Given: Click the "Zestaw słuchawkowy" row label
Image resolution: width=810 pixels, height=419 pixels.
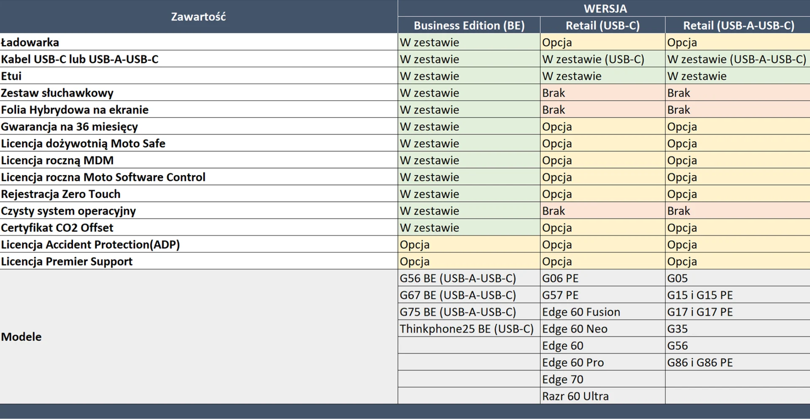Looking at the screenshot, I should [199, 93].
